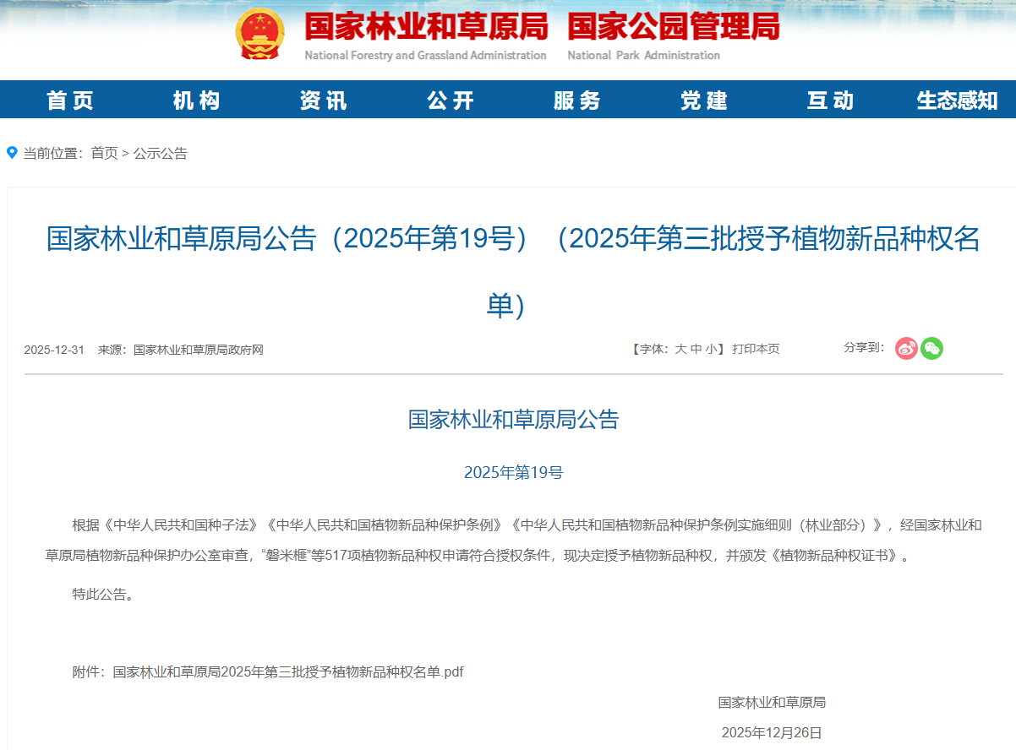Open the 党建 navigation menu item
The width and height of the screenshot is (1016, 750).
click(703, 101)
